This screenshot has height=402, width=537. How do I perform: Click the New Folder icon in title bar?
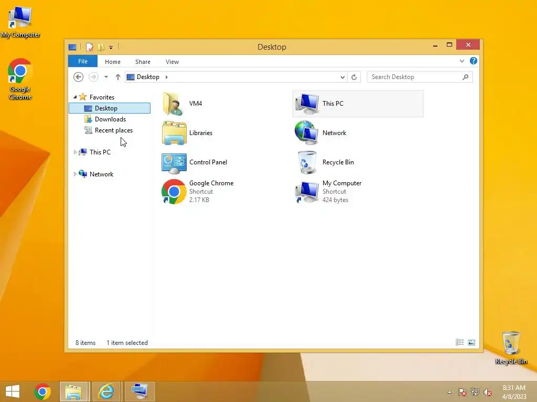click(x=101, y=47)
